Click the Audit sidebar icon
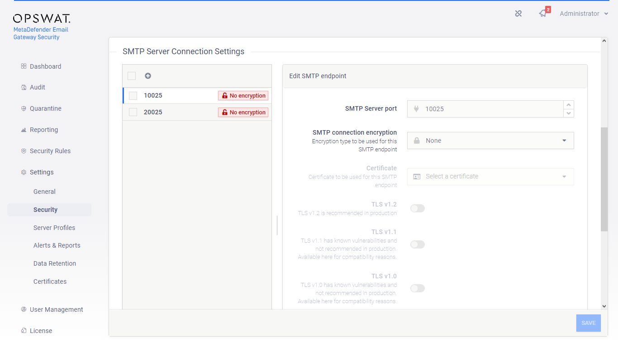Screen dimensions: 618x347 coord(24,87)
